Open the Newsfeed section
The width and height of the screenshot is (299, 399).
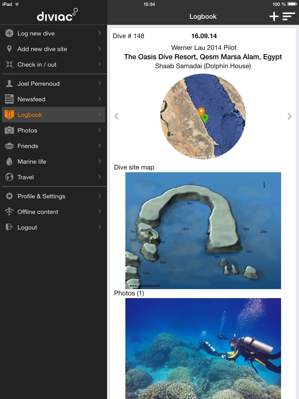(x=53, y=99)
